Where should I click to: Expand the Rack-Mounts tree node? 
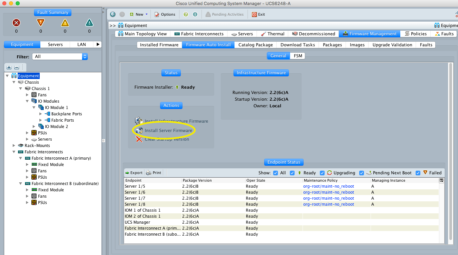[x=14, y=145]
